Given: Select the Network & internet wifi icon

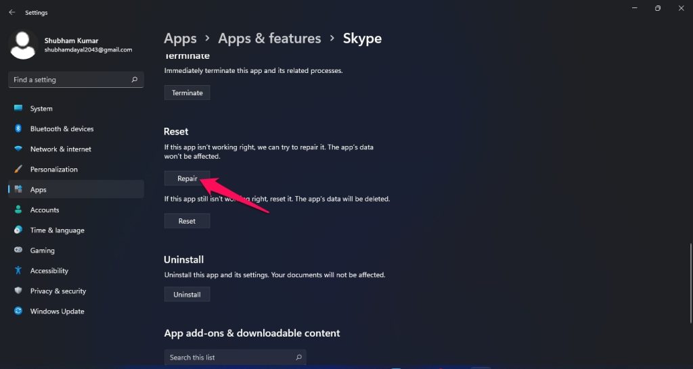Looking at the screenshot, I should click(18, 149).
